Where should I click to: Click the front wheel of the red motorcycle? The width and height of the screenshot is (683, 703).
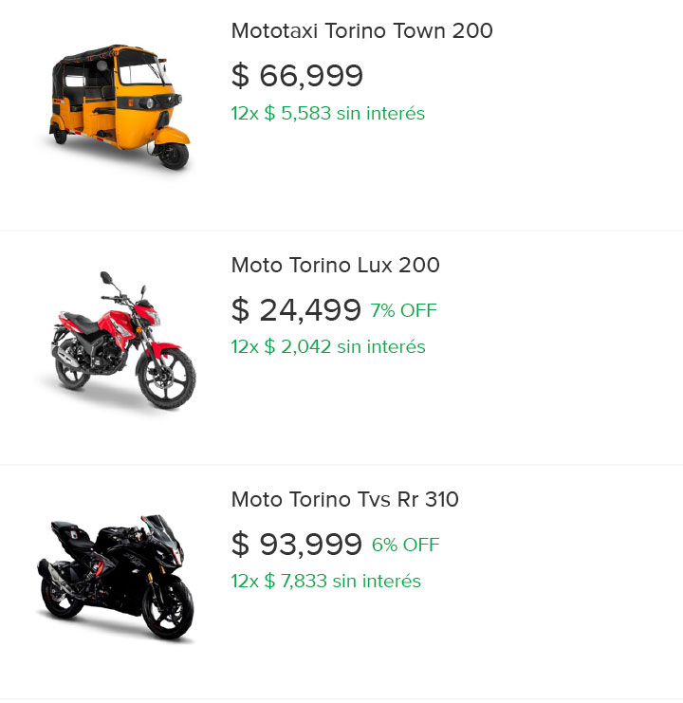point(166,379)
